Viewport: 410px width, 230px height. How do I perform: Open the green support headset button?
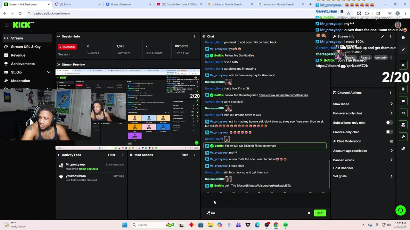[x=400, y=210]
